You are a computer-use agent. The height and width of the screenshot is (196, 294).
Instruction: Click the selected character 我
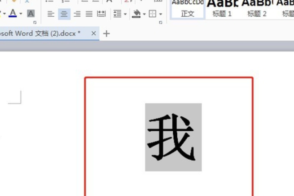173,137
